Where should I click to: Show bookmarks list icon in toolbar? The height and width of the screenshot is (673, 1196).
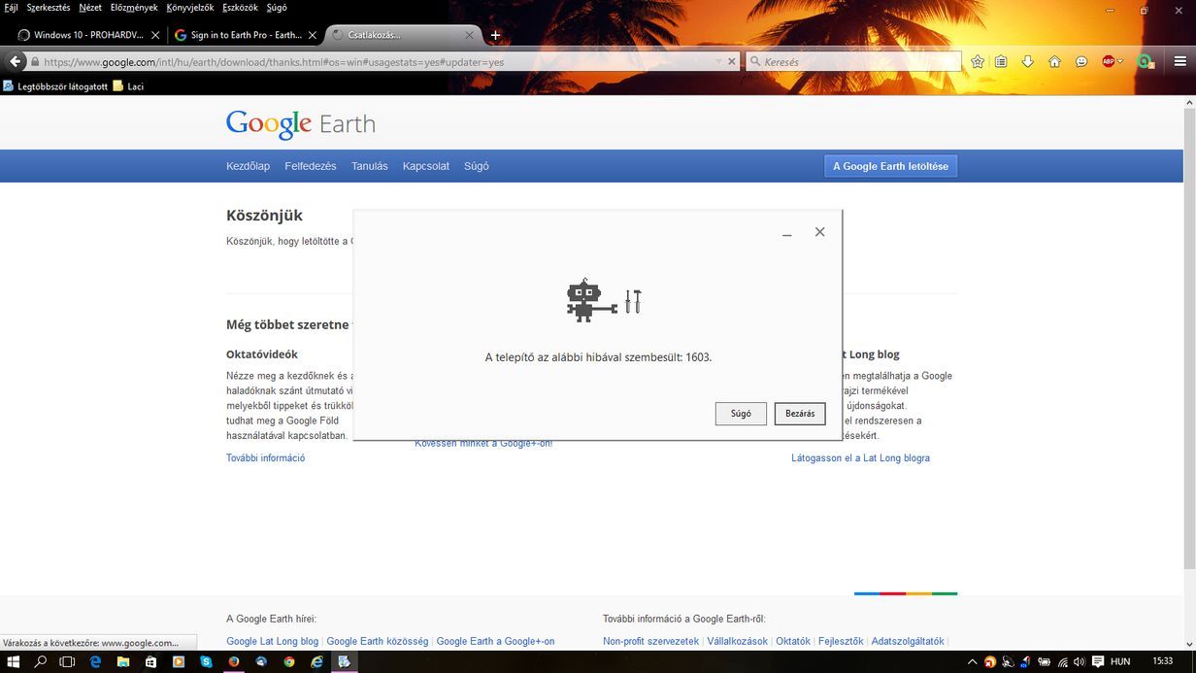pos(1001,62)
